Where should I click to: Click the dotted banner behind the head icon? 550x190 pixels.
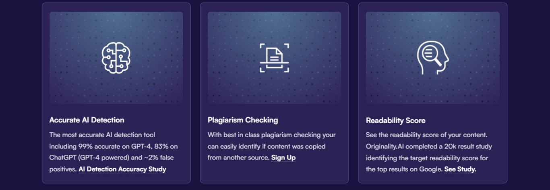click(x=432, y=58)
